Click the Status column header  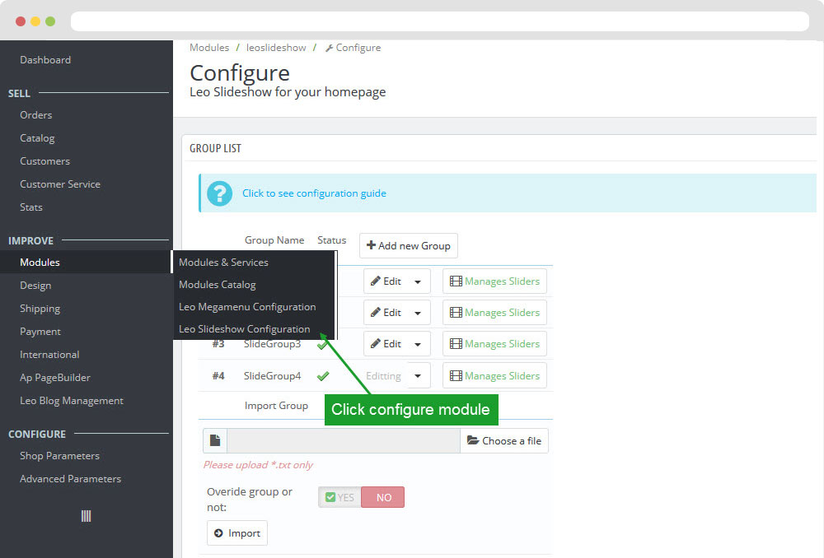point(331,239)
